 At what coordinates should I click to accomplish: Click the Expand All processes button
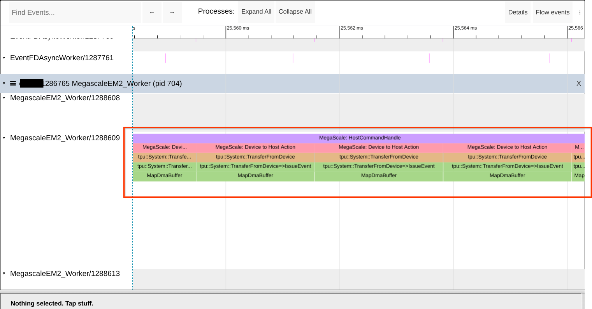point(256,11)
